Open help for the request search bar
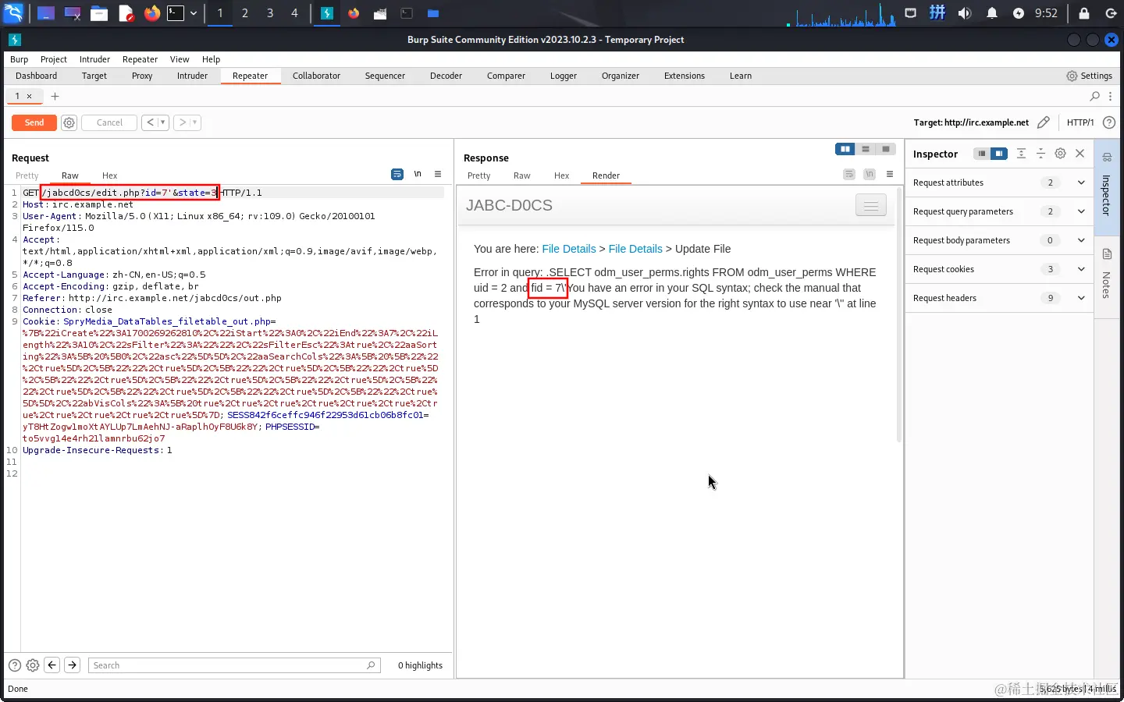Image resolution: width=1124 pixels, height=702 pixels. coord(15,665)
